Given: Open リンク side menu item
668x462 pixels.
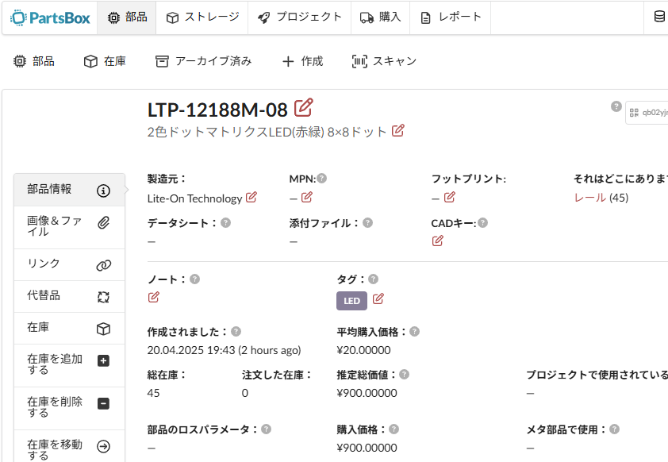Looking at the screenshot, I should [70, 264].
